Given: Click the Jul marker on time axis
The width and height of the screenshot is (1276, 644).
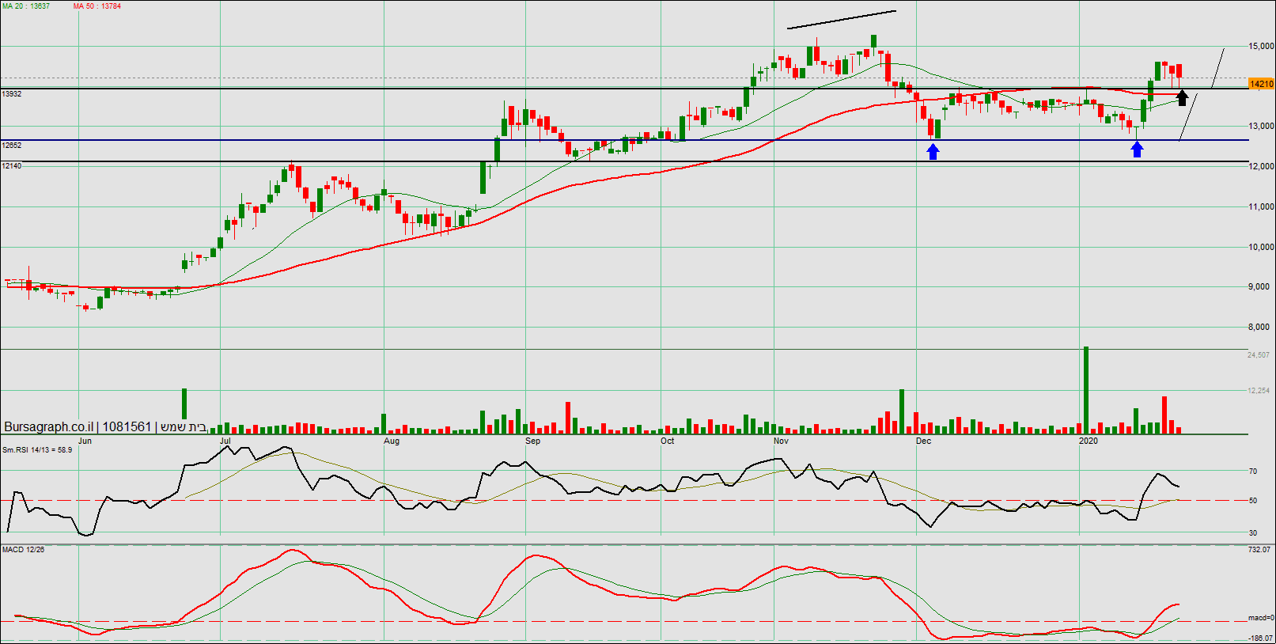Looking at the screenshot, I should [225, 441].
